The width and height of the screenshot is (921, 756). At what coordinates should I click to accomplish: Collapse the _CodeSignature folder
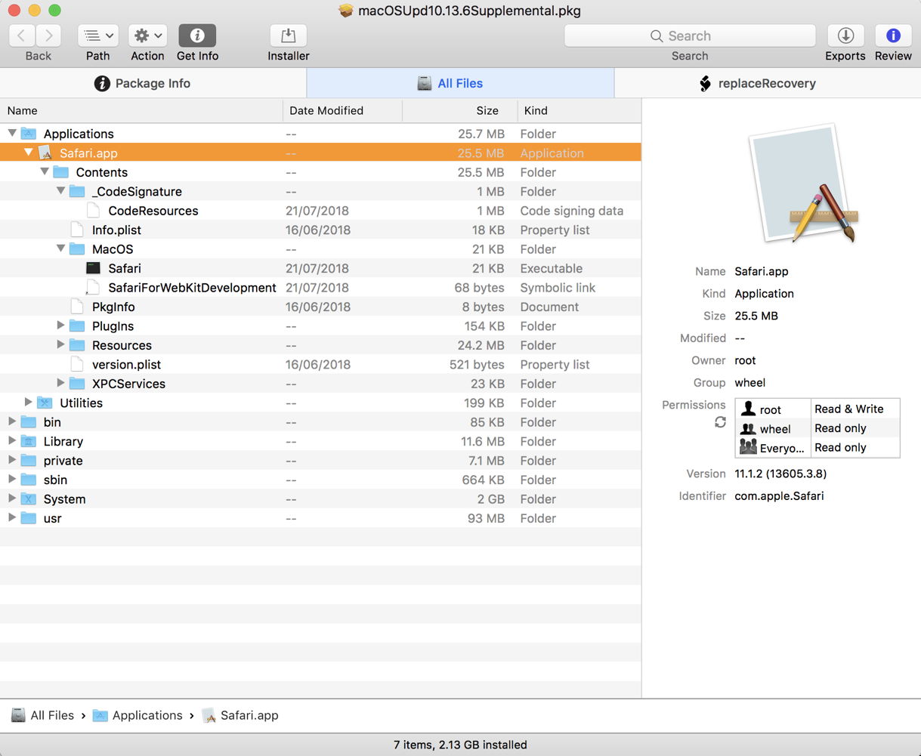click(x=61, y=191)
